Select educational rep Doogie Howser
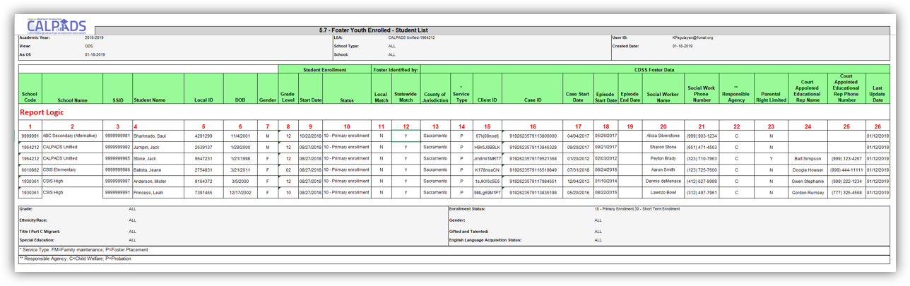 807,169
